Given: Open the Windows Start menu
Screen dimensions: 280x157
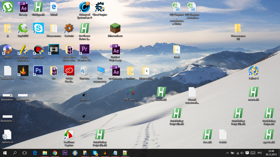Looking at the screenshot, I should coord(5,153).
